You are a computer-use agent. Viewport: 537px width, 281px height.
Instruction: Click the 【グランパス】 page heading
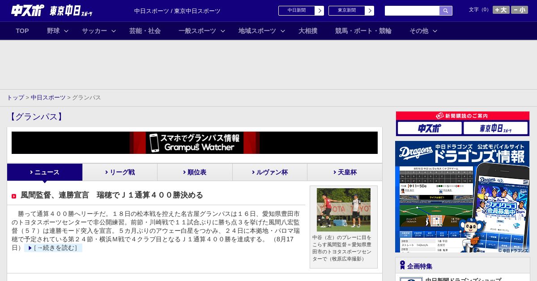(x=36, y=117)
